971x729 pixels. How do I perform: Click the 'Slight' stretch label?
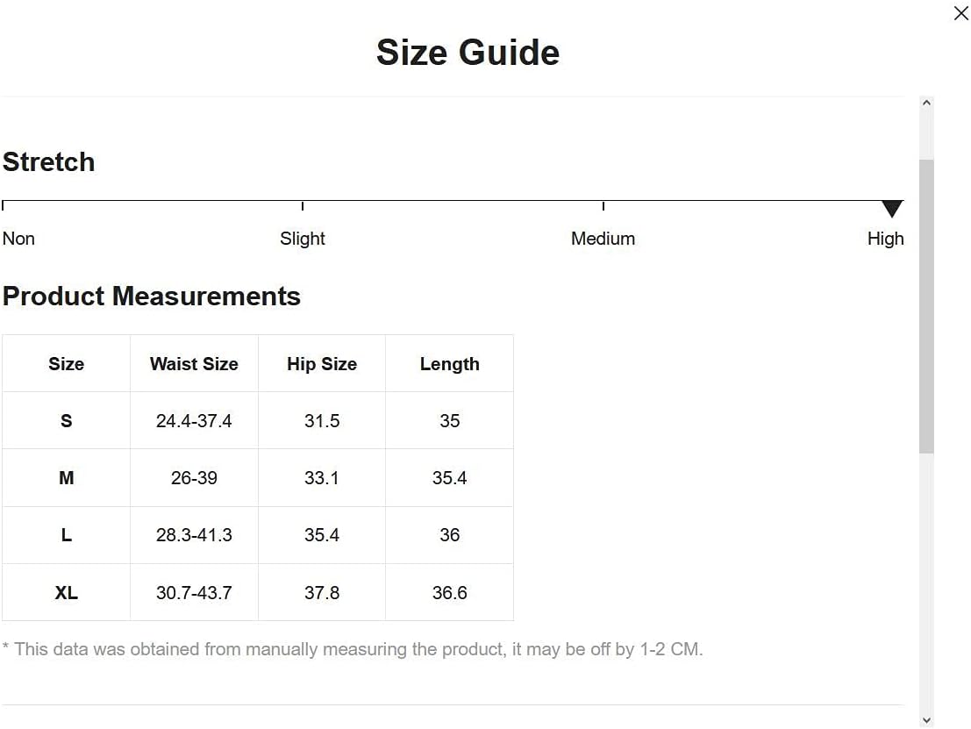[x=303, y=239]
